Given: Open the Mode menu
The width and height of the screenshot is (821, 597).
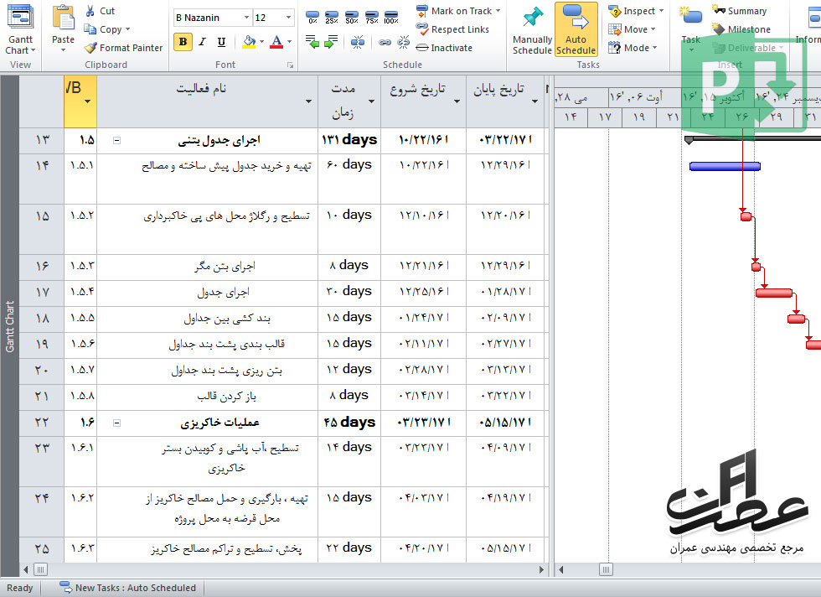Looking at the screenshot, I should click(633, 48).
